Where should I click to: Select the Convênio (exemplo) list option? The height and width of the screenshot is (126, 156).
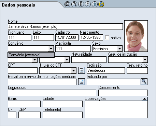click(x=31, y=55)
